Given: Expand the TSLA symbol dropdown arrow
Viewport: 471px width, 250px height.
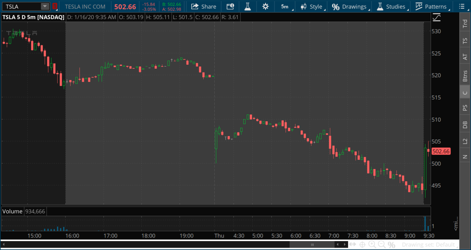Looking at the screenshot, I should [x=45, y=6].
